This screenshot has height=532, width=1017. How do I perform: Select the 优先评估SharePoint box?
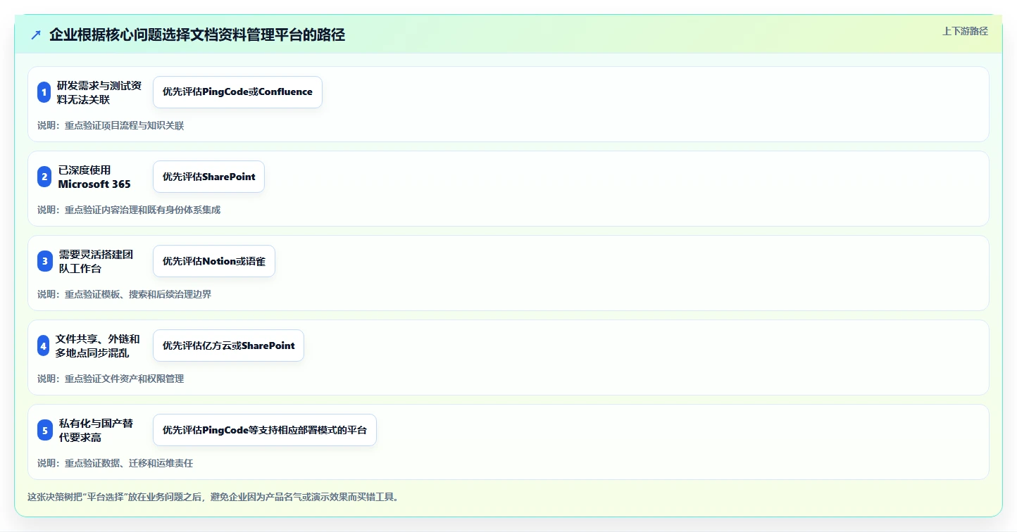208,177
